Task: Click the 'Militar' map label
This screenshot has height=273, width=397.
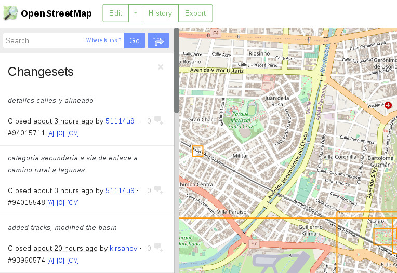Action: 241,156
